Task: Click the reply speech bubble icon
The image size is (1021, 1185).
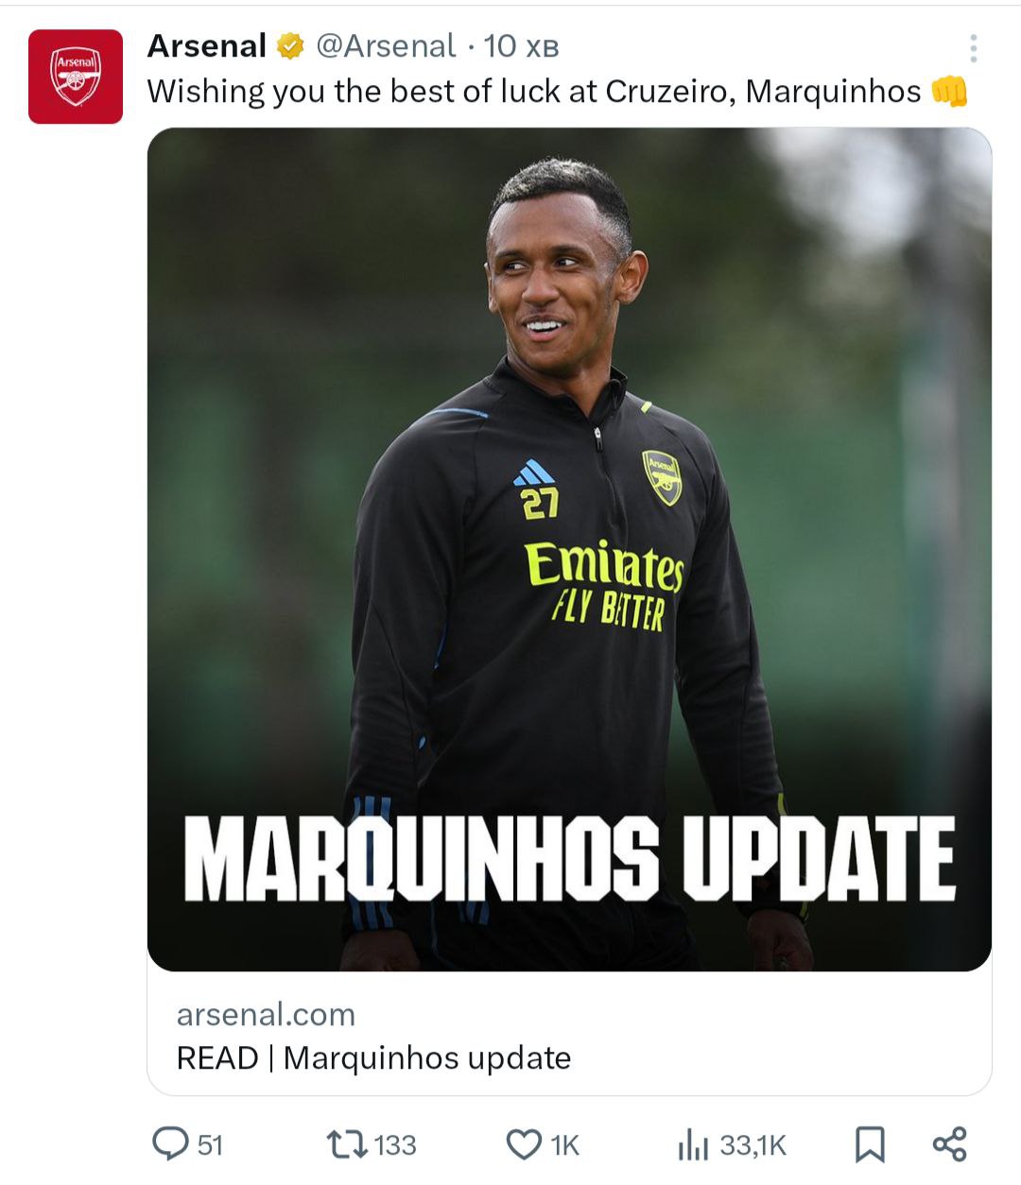Action: point(170,1144)
